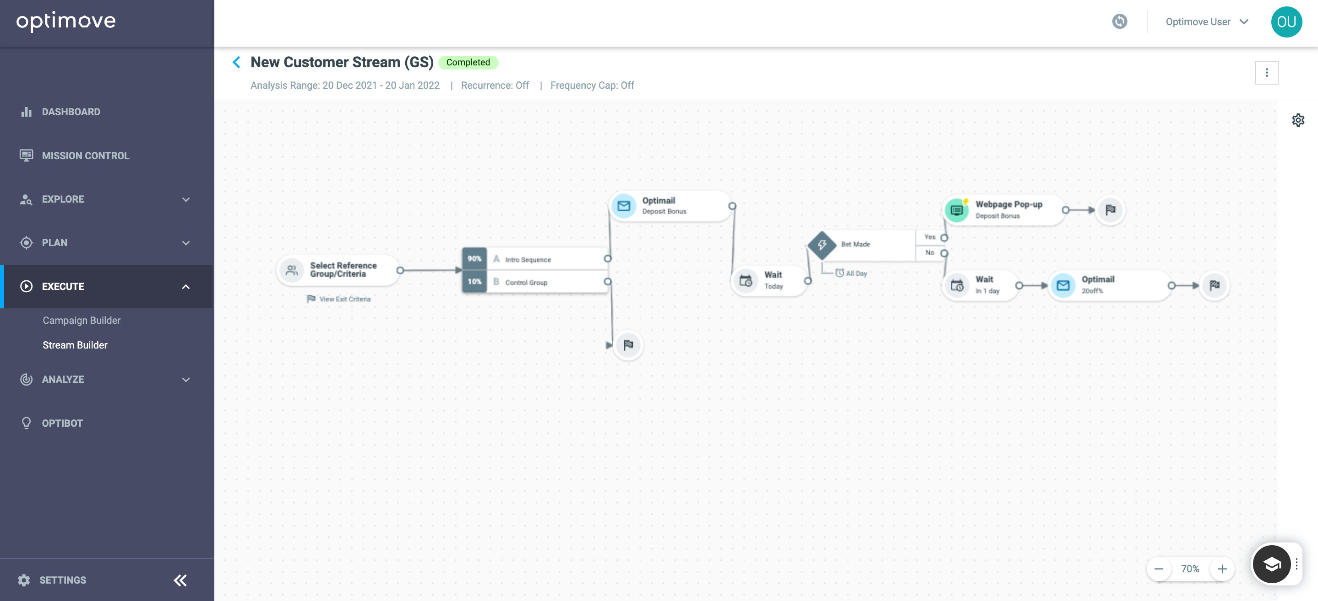Click the No branch output

point(944,253)
